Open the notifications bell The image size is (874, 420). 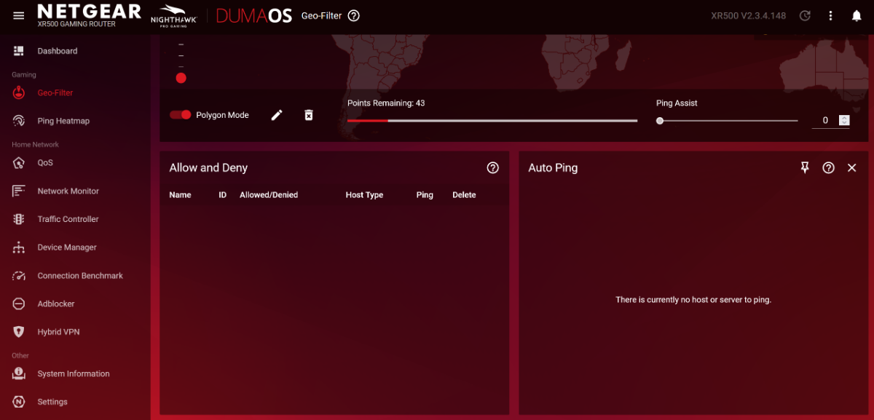point(857,16)
